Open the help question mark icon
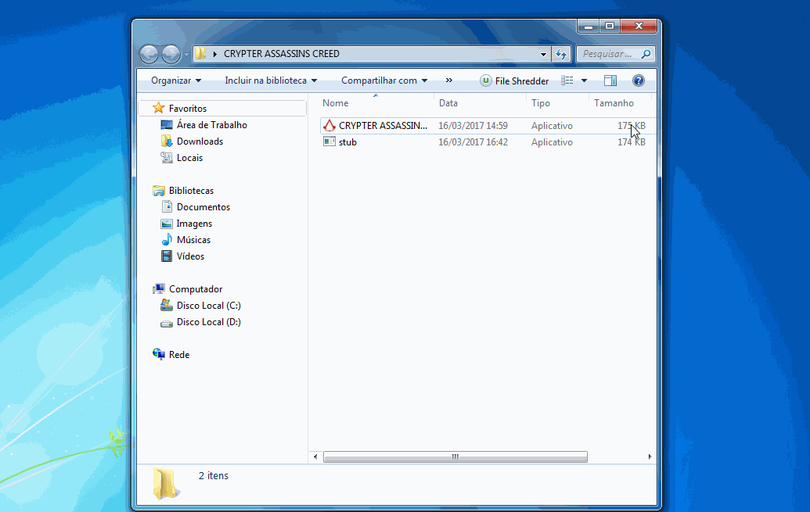Screen dimensions: 810x512 click(638, 81)
